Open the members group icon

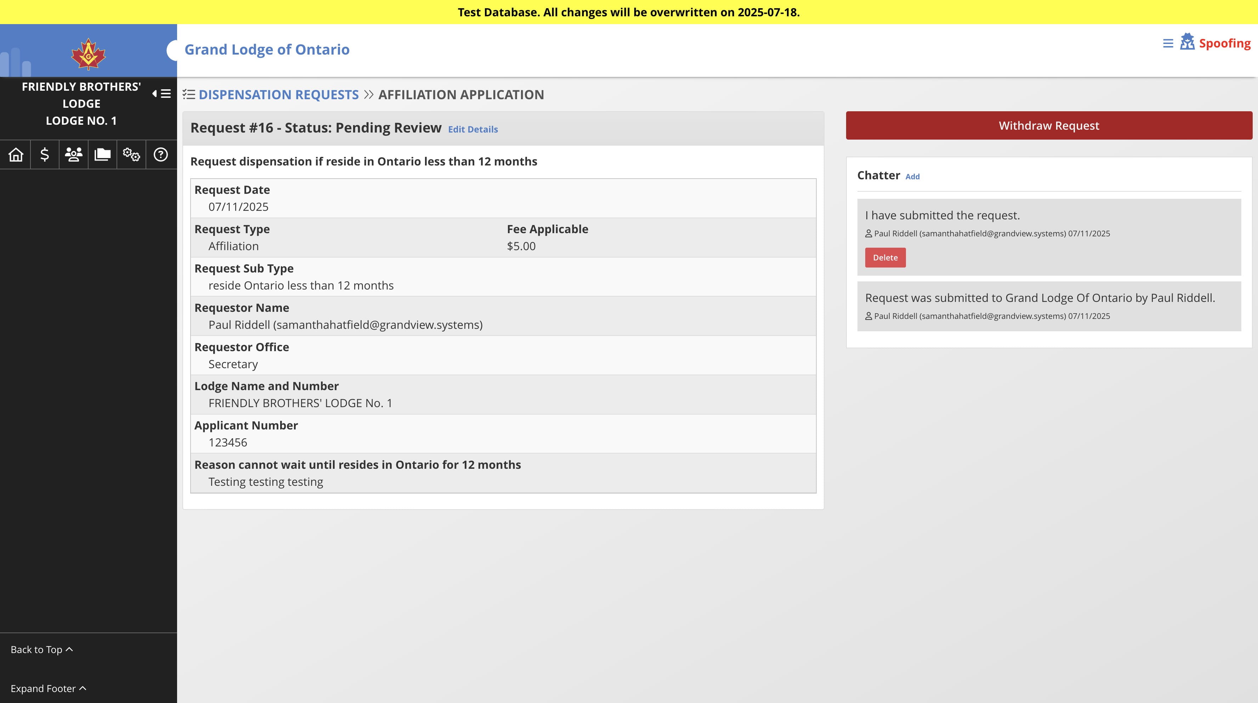pyautogui.click(x=74, y=155)
